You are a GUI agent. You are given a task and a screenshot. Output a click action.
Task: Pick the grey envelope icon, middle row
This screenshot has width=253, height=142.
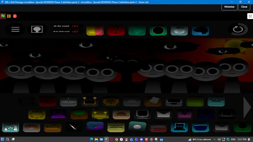coord(163,114)
